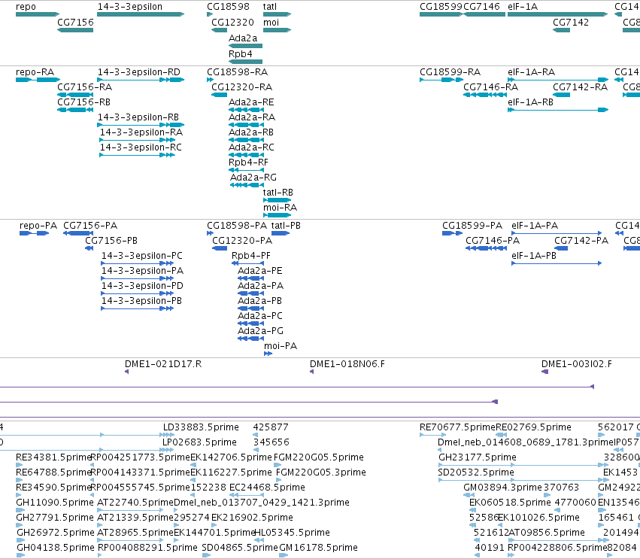Click the repo gene label
640x559 pixels.
pyautogui.click(x=26, y=7)
